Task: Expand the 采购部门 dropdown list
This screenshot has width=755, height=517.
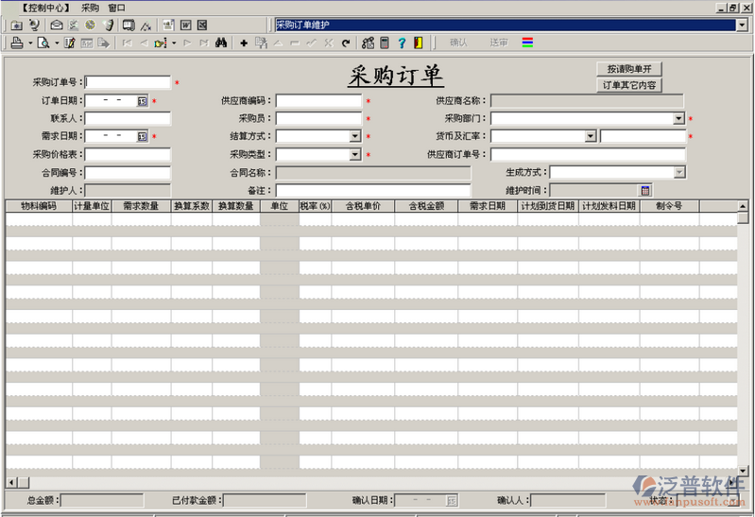Action: [678, 119]
